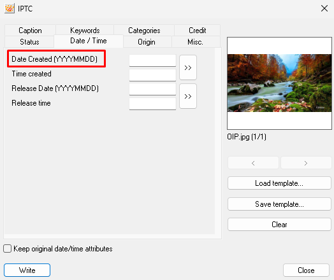The width and height of the screenshot is (334, 280).
Task: Go to next image with right arrow
Action: 306,163
